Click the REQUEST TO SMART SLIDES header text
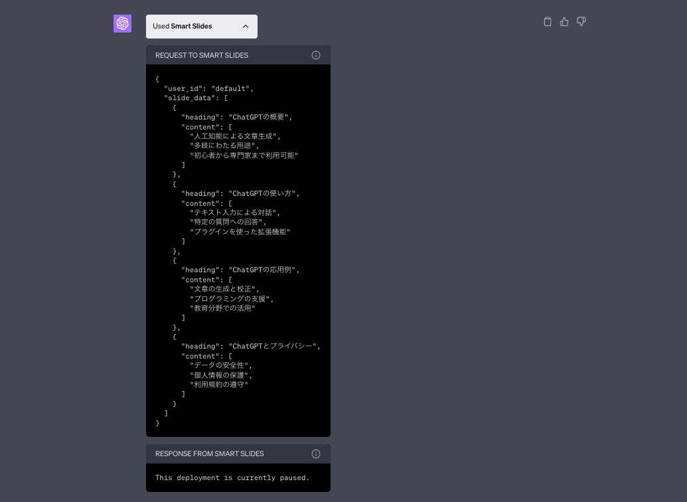The image size is (687, 502). click(x=202, y=55)
